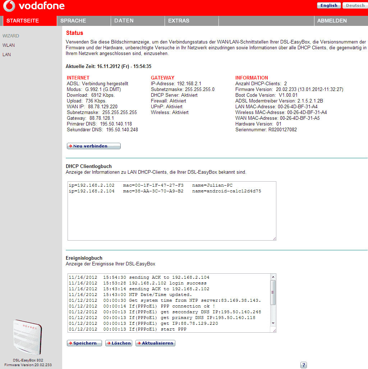Viewport: 368px width, 369px height.
Task: Click the 'Firewall: Aktiviert' line
Action: point(168,101)
